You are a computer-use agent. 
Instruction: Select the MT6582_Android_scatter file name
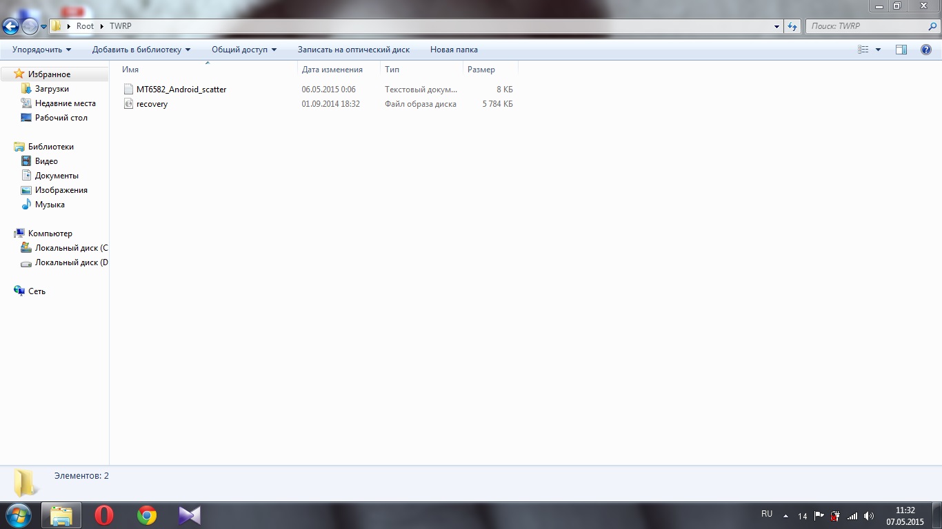click(x=181, y=90)
